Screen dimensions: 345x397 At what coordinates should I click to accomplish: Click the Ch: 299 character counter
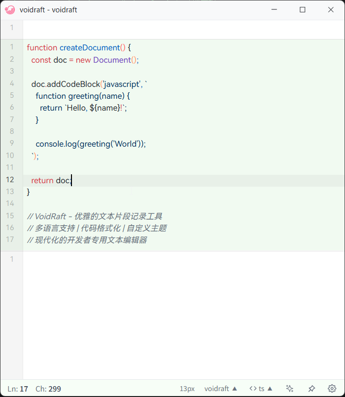click(x=48, y=389)
